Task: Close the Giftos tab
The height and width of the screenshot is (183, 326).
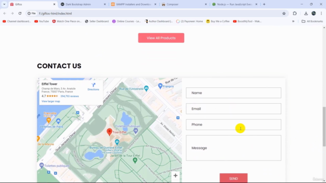Action: click(x=55, y=4)
